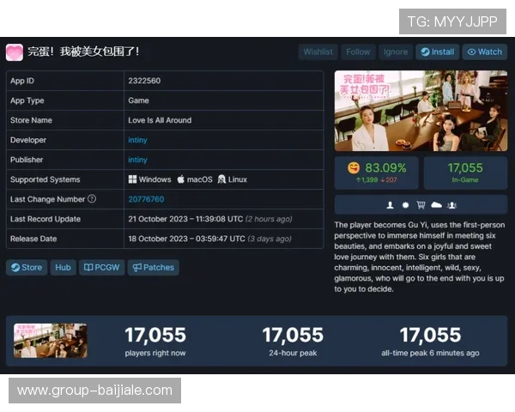Click the family sharing people icon
Screen dimensions: 515x412
[451, 205]
